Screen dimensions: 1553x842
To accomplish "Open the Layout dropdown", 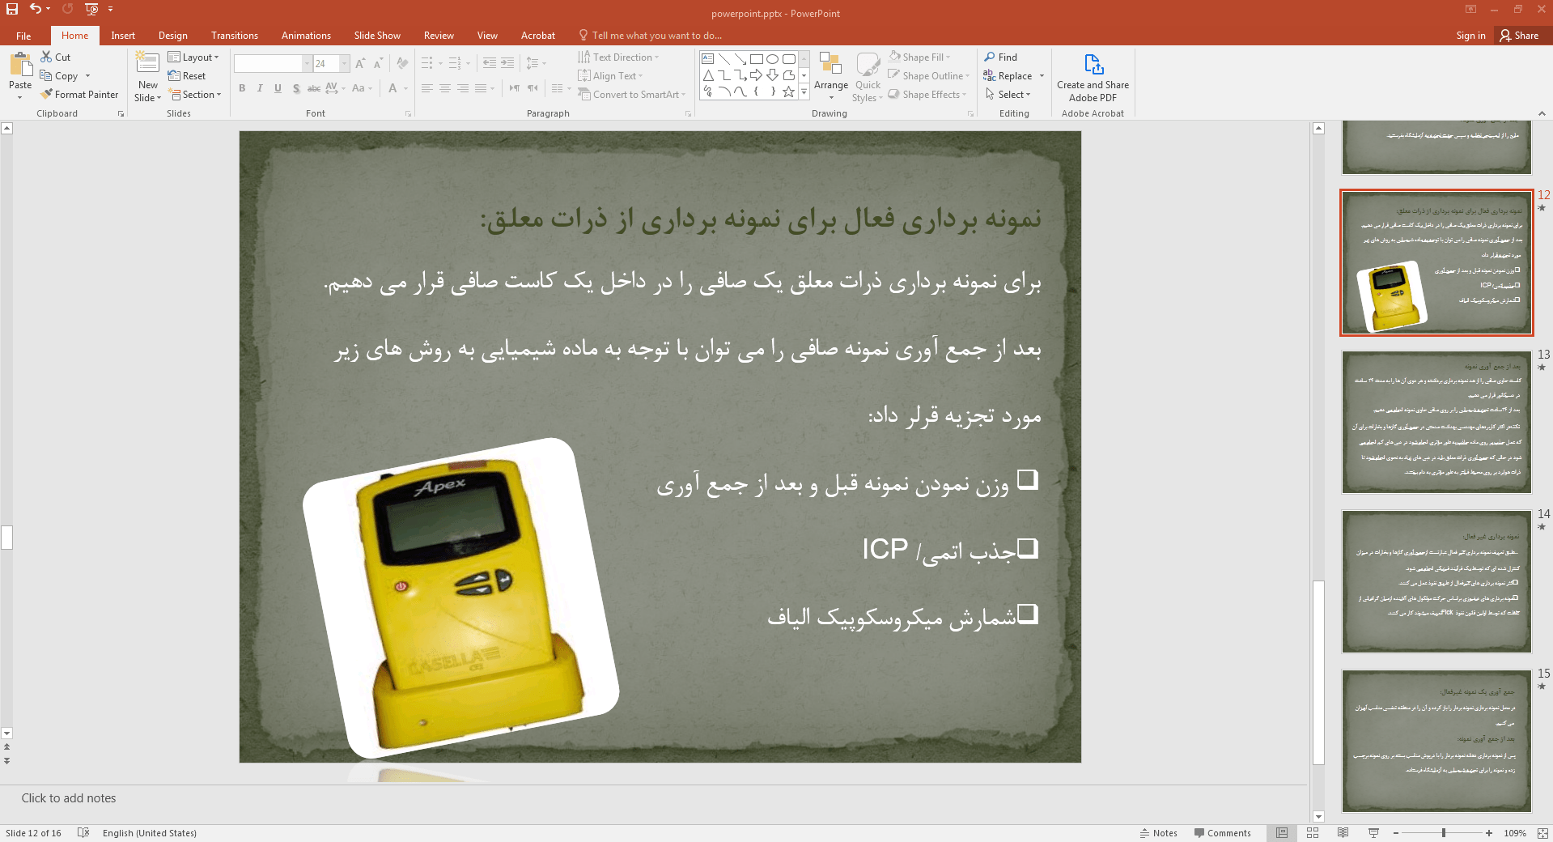I will (193, 57).
